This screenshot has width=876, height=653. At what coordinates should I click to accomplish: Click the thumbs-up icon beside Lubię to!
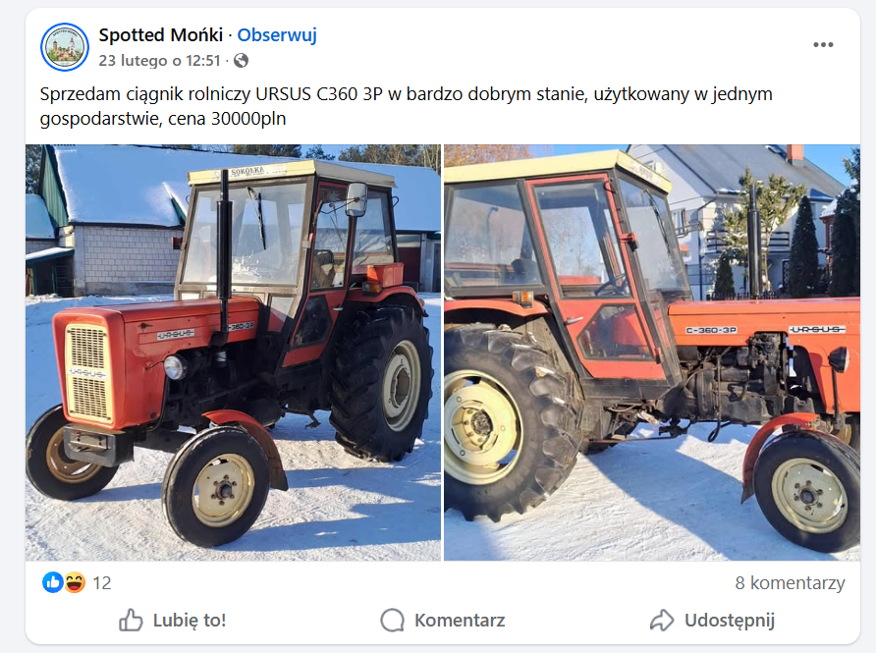(x=131, y=620)
